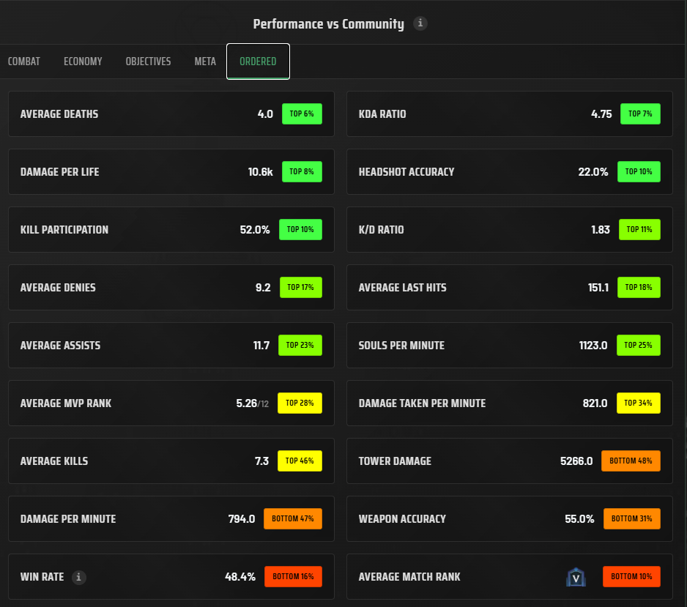Click the Top 25% Souls Per Minute badge

click(x=639, y=345)
